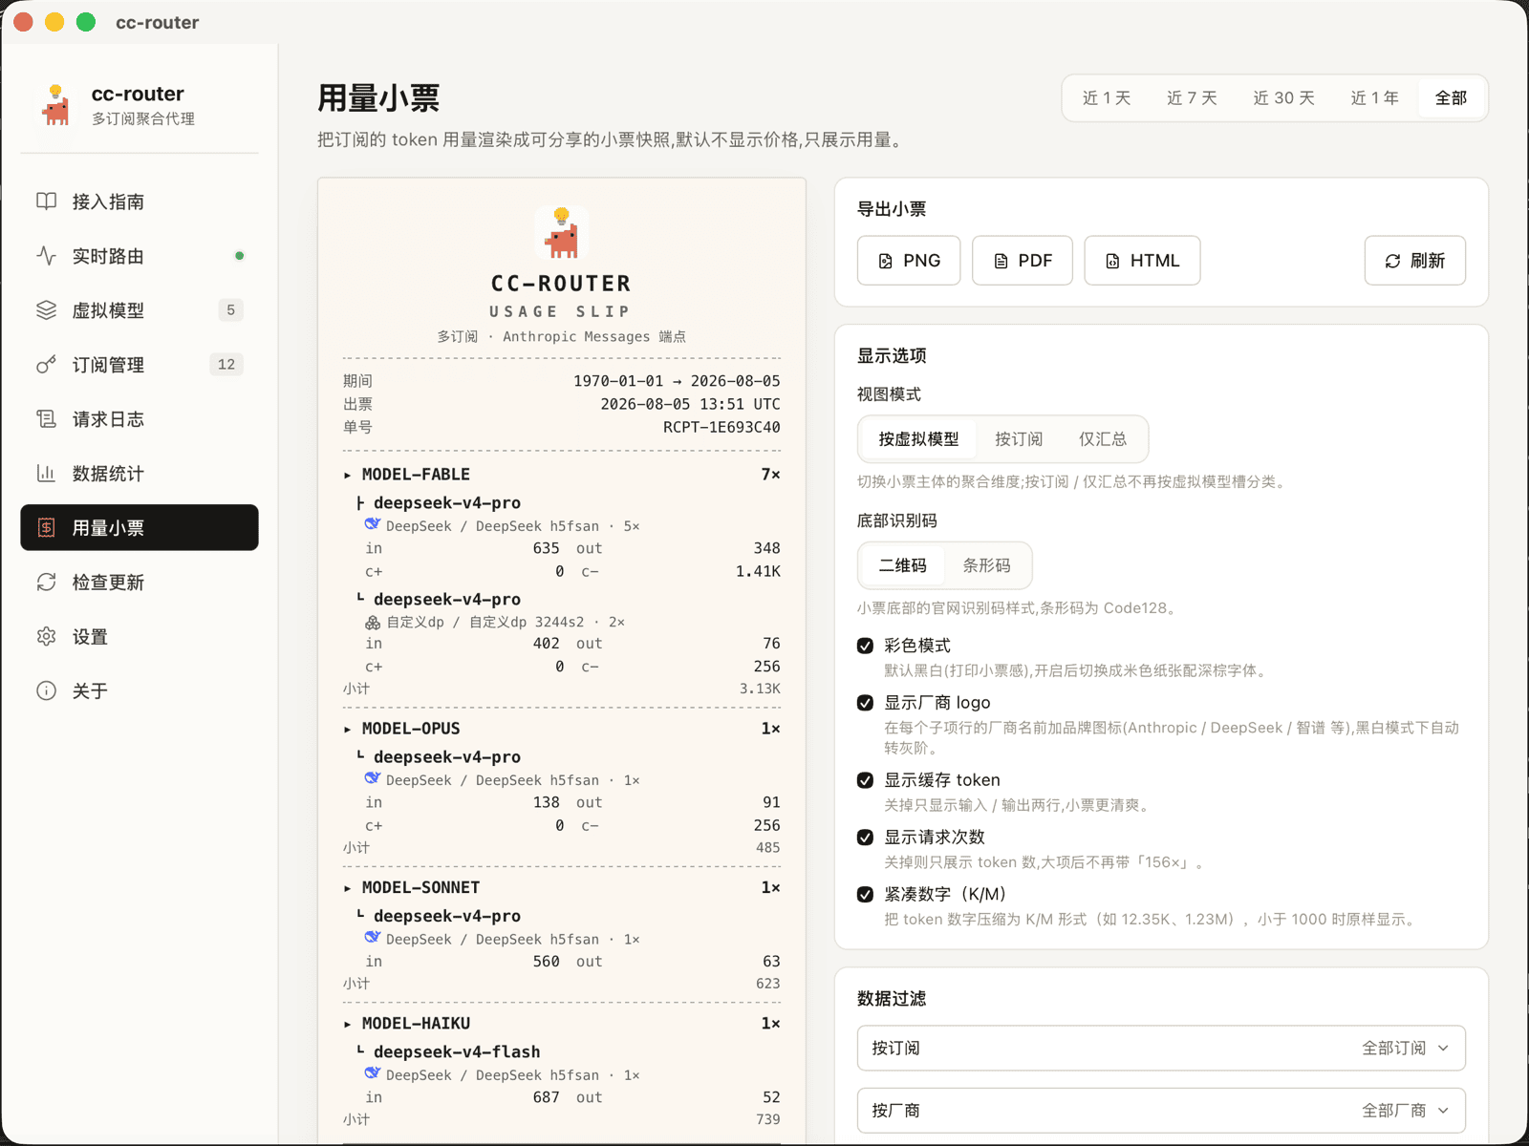Screen dimensions: 1529x1146
Task: Click the 自定义dp provider logo icon
Action: click(x=373, y=622)
